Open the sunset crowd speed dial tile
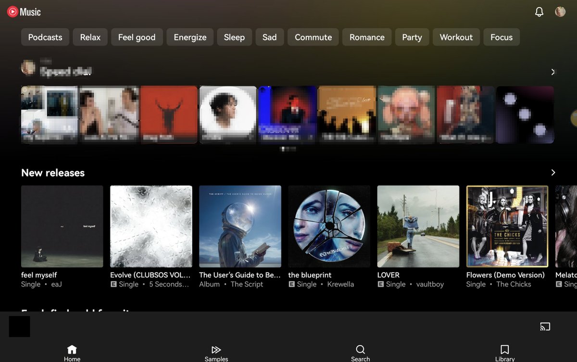The height and width of the screenshot is (362, 577). 347,114
